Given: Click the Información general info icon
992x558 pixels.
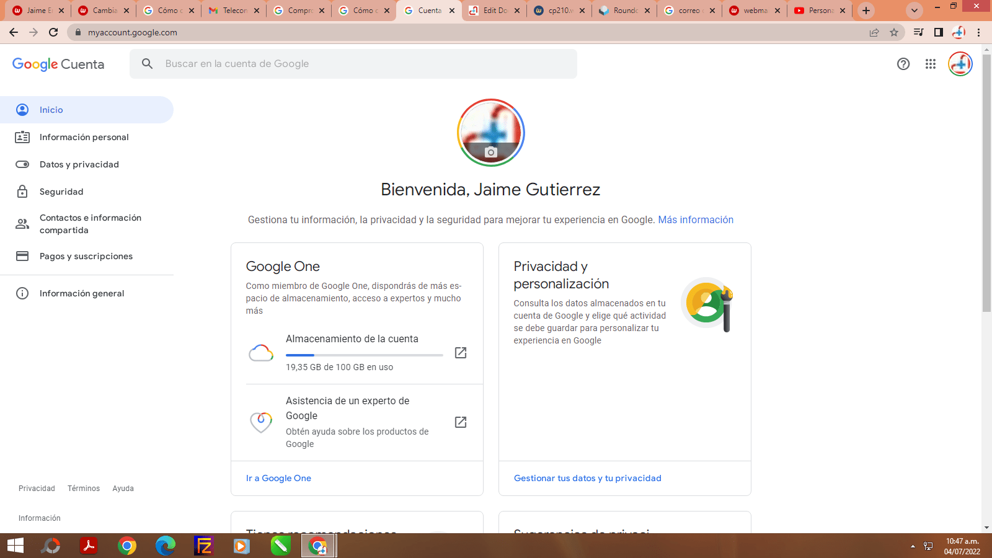Looking at the screenshot, I should 22,293.
